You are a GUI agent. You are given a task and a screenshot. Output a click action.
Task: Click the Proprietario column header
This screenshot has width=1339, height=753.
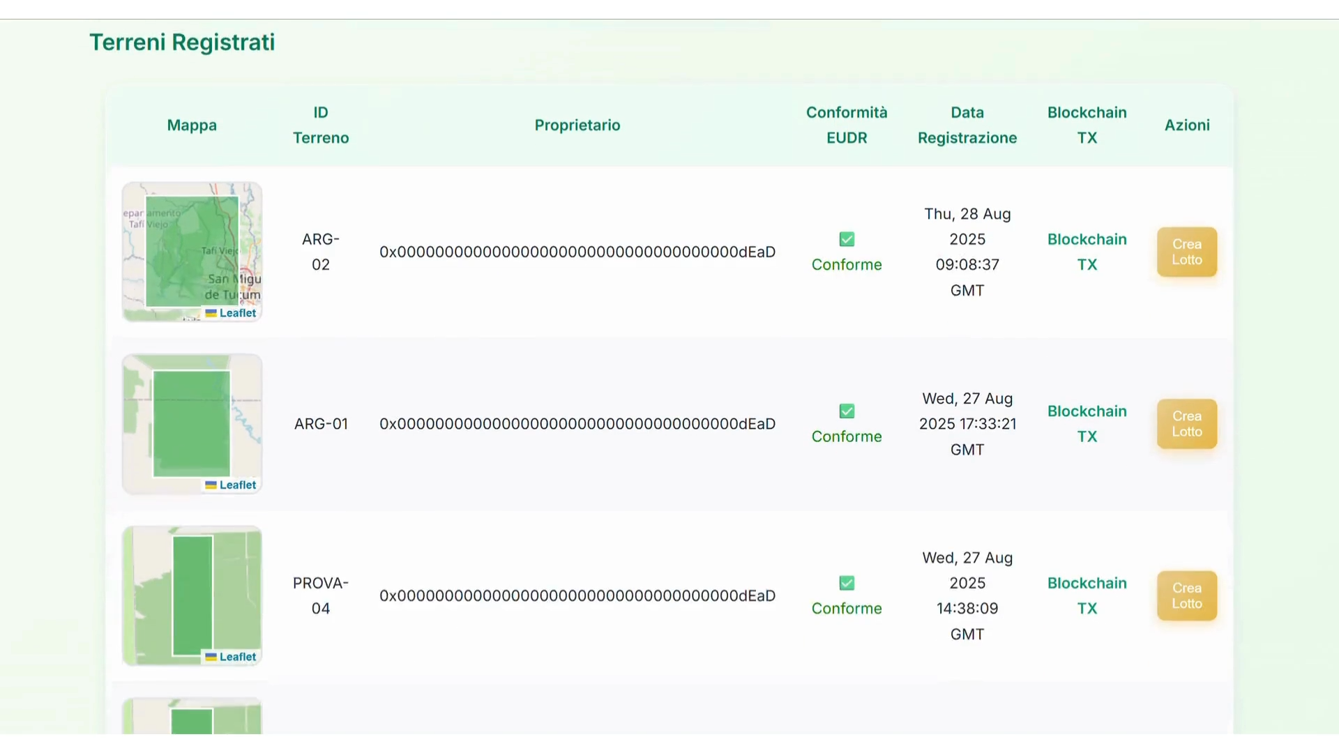tap(577, 125)
